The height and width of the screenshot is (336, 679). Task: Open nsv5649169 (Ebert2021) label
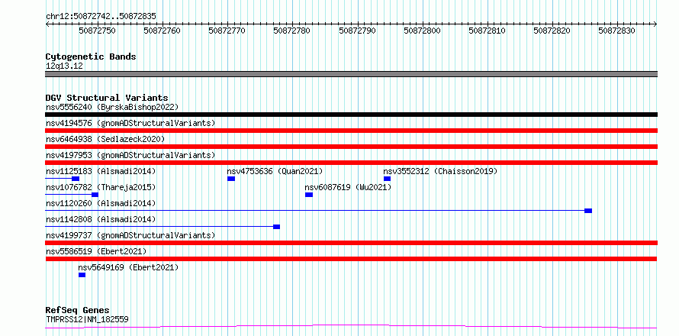click(x=128, y=267)
